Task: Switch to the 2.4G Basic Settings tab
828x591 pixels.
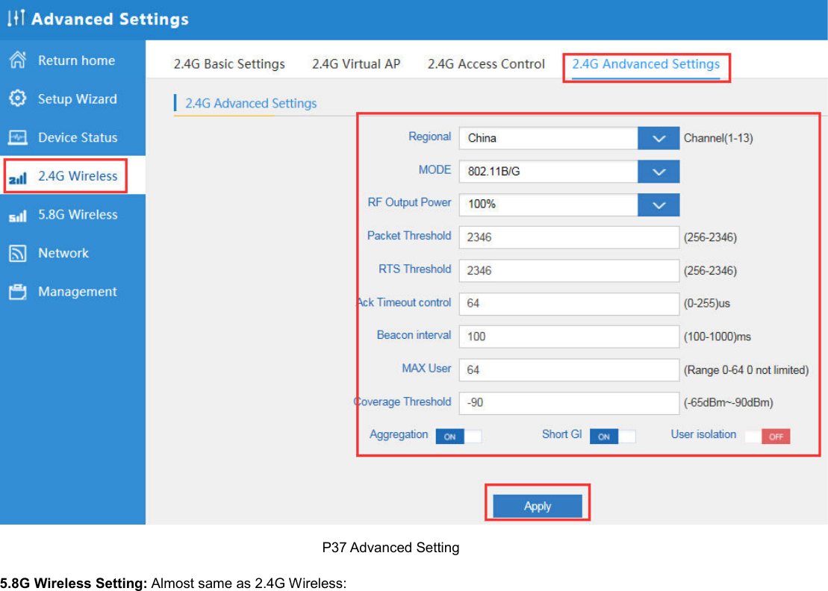Action: pos(228,64)
